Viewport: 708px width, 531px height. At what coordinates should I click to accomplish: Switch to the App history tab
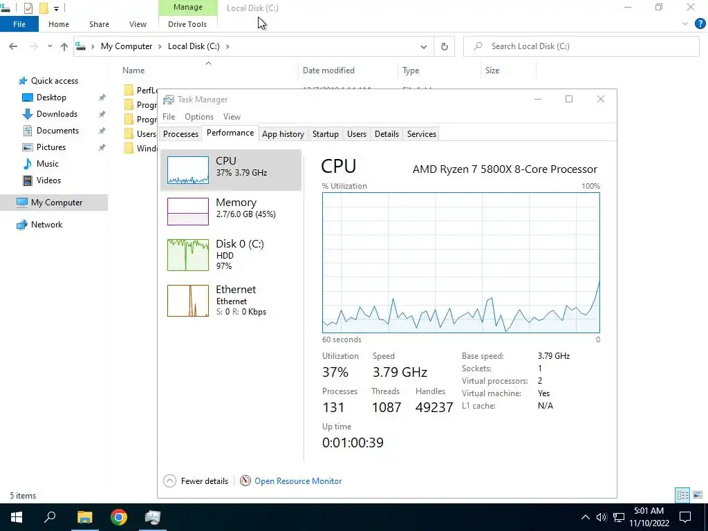click(x=283, y=134)
